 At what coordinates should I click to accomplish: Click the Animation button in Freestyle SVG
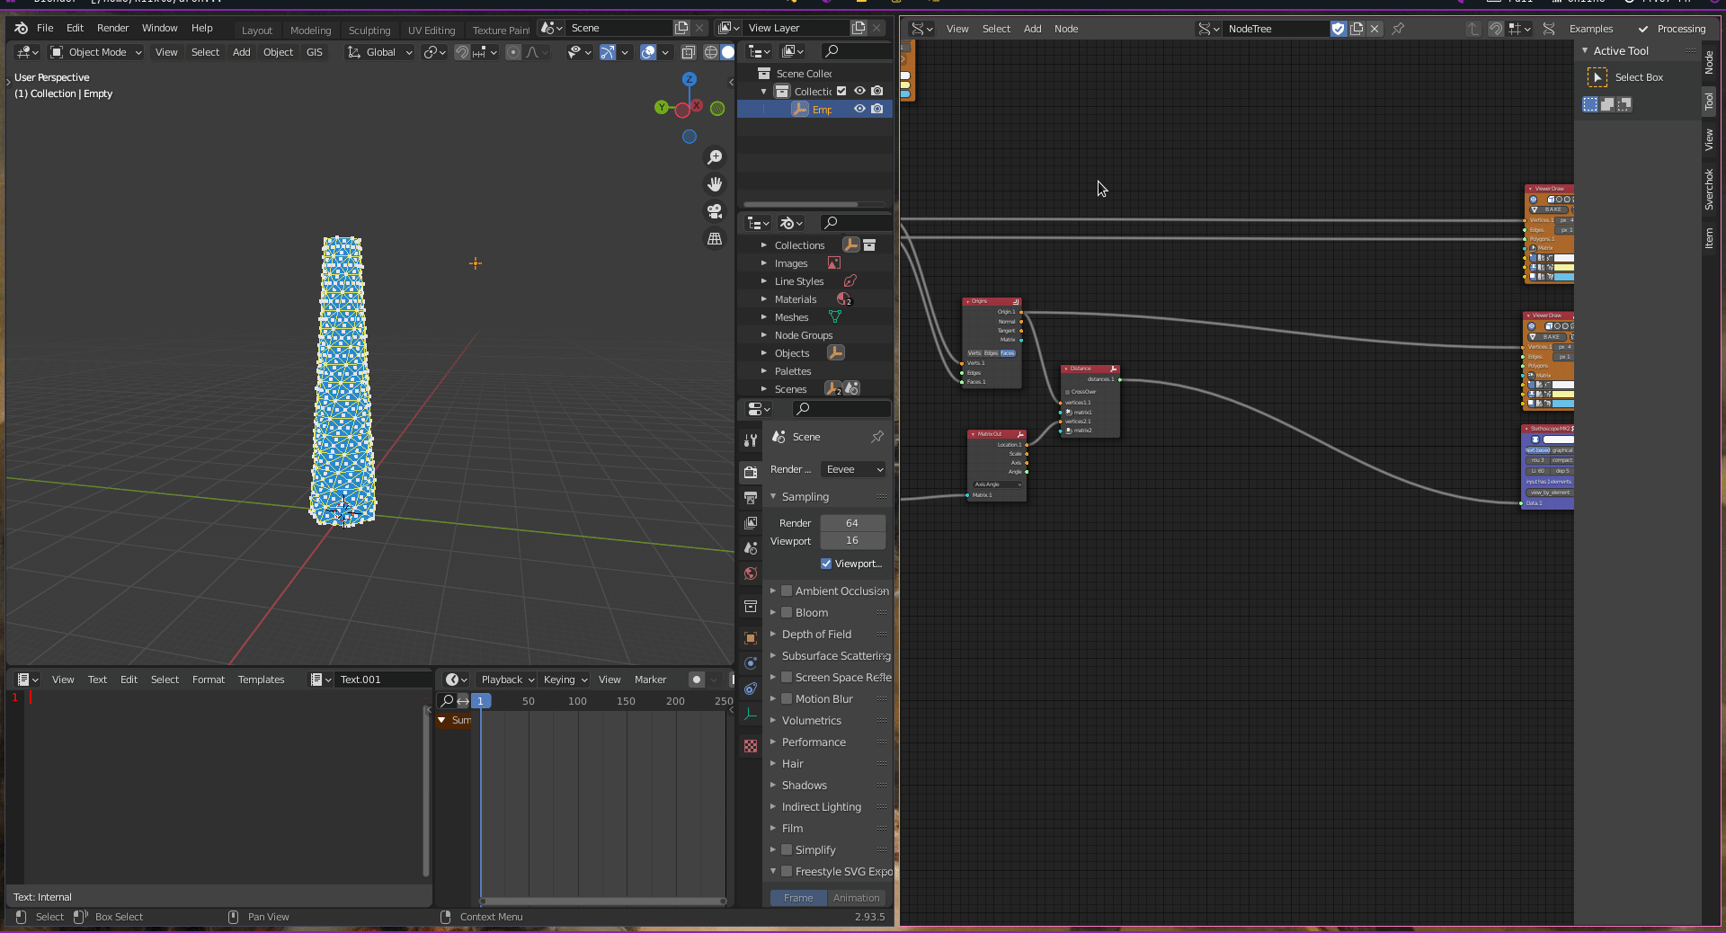point(857,897)
